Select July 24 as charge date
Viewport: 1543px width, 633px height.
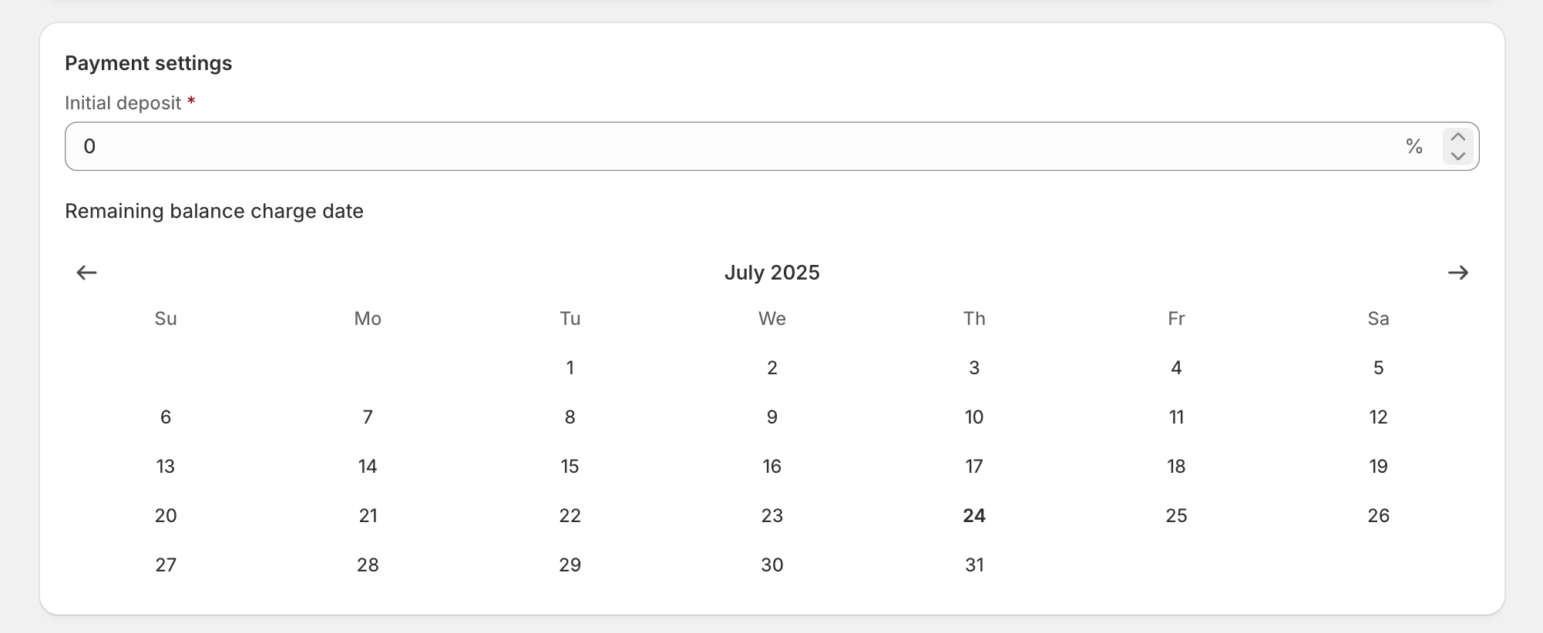coord(974,516)
